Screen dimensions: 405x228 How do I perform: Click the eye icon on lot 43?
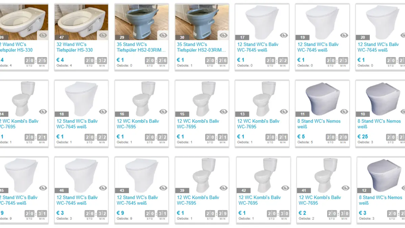163,188
